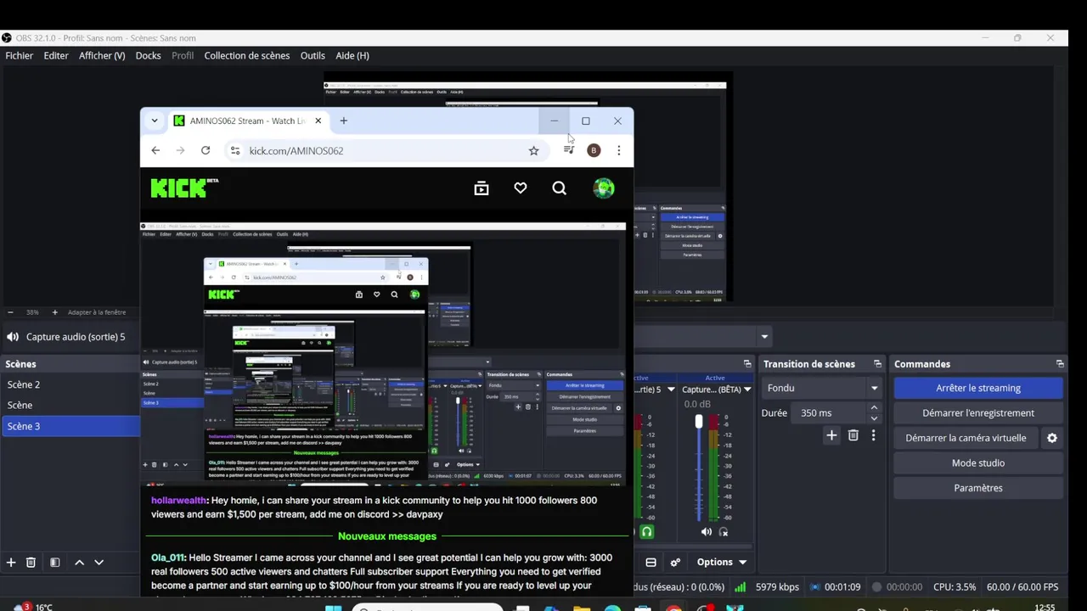
Task: Pop out the audio mixer dock
Action: click(747, 364)
